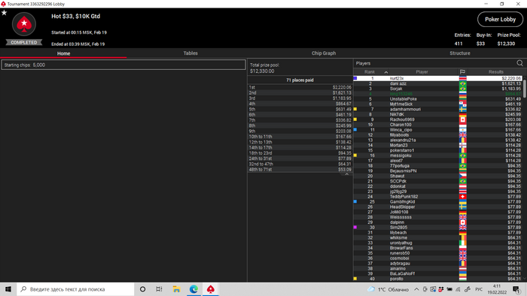Image resolution: width=527 pixels, height=296 pixels.
Task: Open the Structure tab
Action: (460, 53)
